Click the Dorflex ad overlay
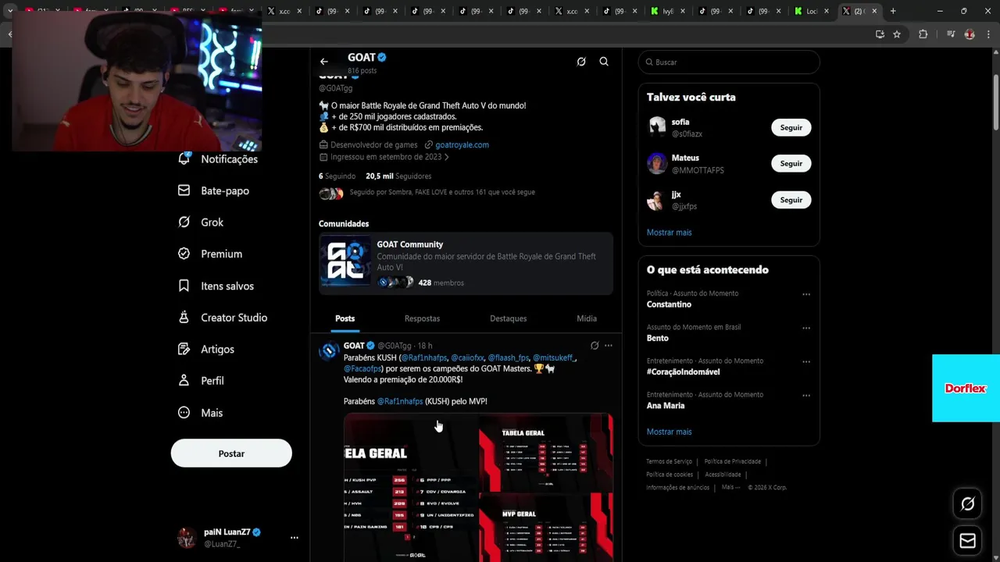Viewport: 1000px width, 562px height. tap(966, 388)
